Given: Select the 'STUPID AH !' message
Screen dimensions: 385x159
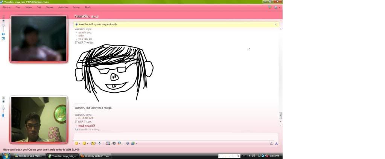Looking at the screenshot, I should 86,118.
